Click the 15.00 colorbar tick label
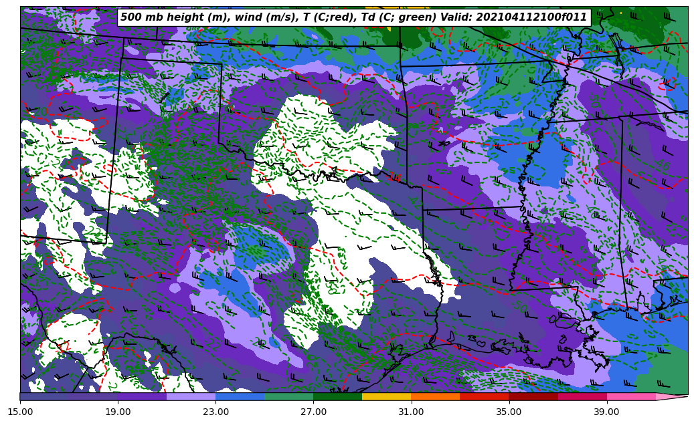 20,412
